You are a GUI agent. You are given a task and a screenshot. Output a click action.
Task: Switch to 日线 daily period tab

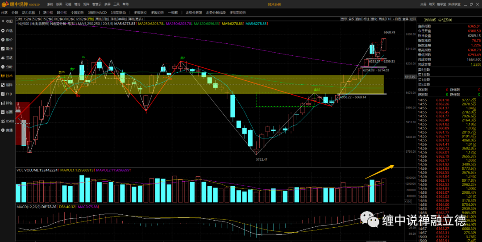tap(91, 19)
